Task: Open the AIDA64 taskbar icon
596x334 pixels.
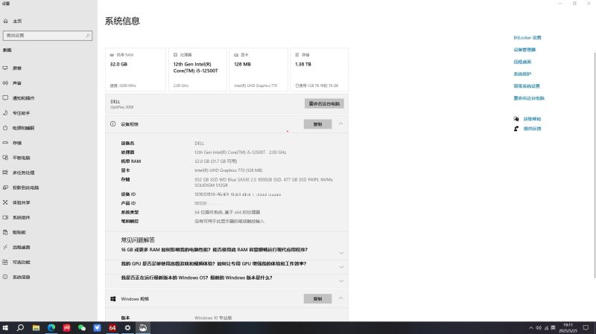Action: point(112,327)
